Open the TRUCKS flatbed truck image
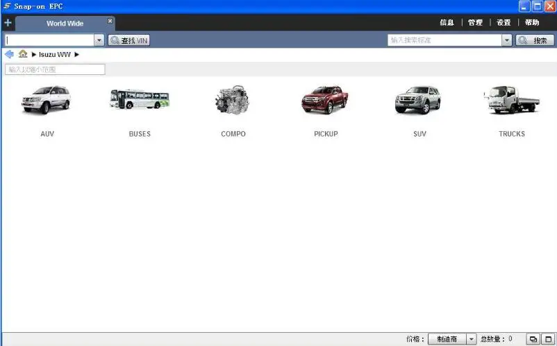557x346 pixels. 512,100
